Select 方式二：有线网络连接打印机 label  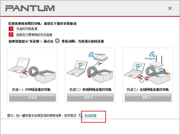pos(90,89)
